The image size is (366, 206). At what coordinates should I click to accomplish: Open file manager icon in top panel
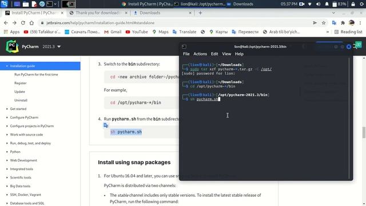26,4
